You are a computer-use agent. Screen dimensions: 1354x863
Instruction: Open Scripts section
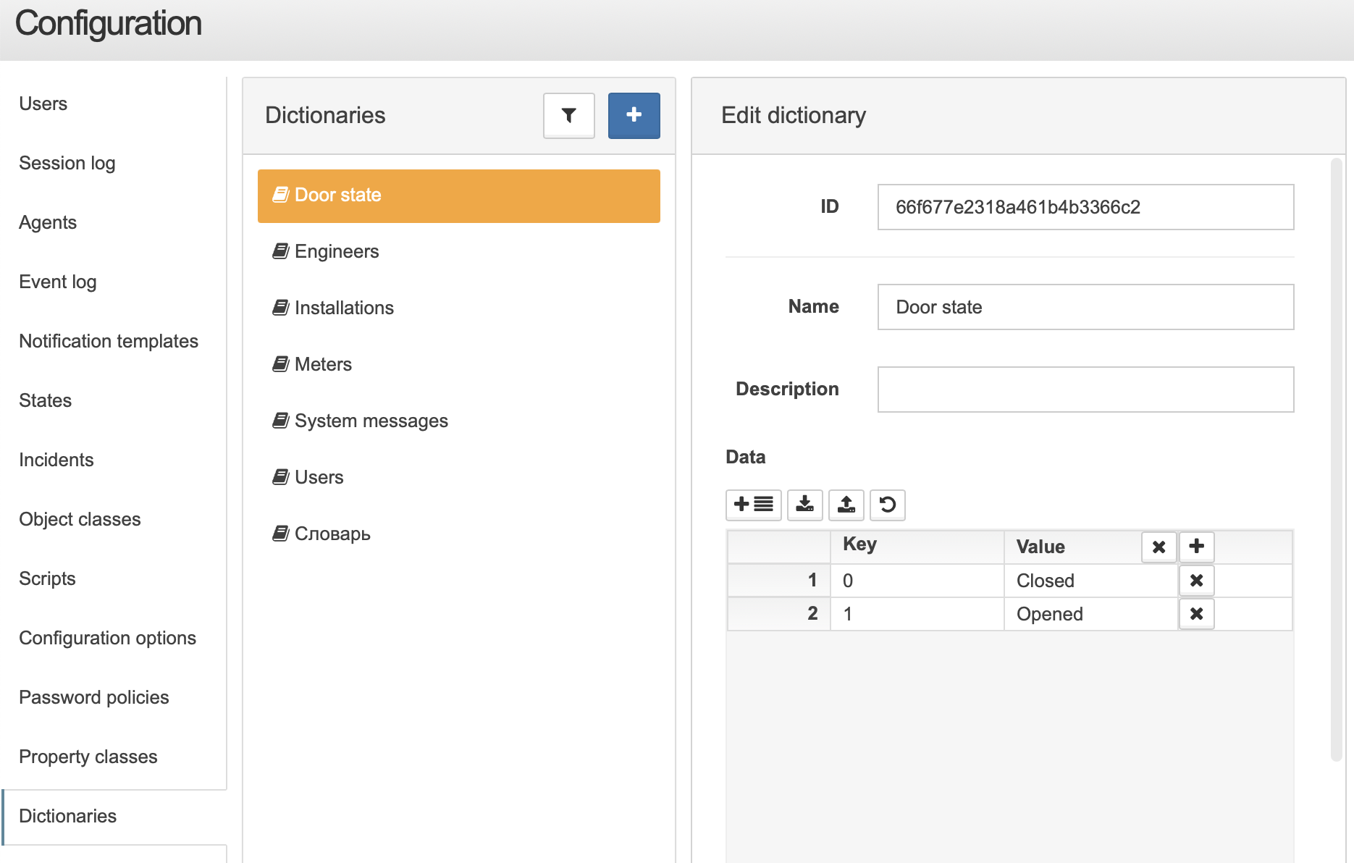[x=47, y=578]
